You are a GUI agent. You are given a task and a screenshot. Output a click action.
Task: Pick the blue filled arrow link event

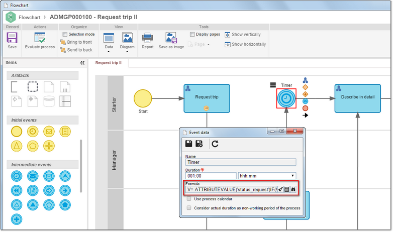point(65,190)
